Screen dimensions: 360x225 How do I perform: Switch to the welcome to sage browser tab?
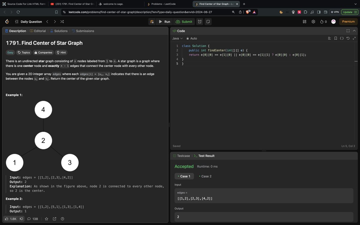point(120,4)
